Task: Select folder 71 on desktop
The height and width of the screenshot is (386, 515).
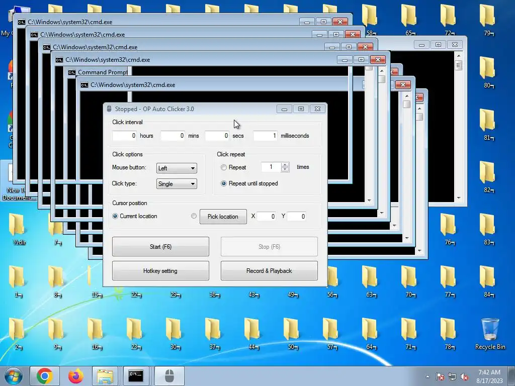Action: (409, 333)
